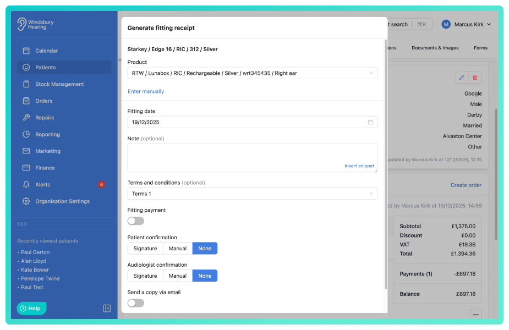This screenshot has width=509, height=330.
Task: Click the Create order link
Action: point(466,185)
